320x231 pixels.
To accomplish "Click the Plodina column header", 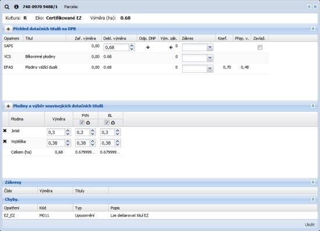I will [27, 119].
